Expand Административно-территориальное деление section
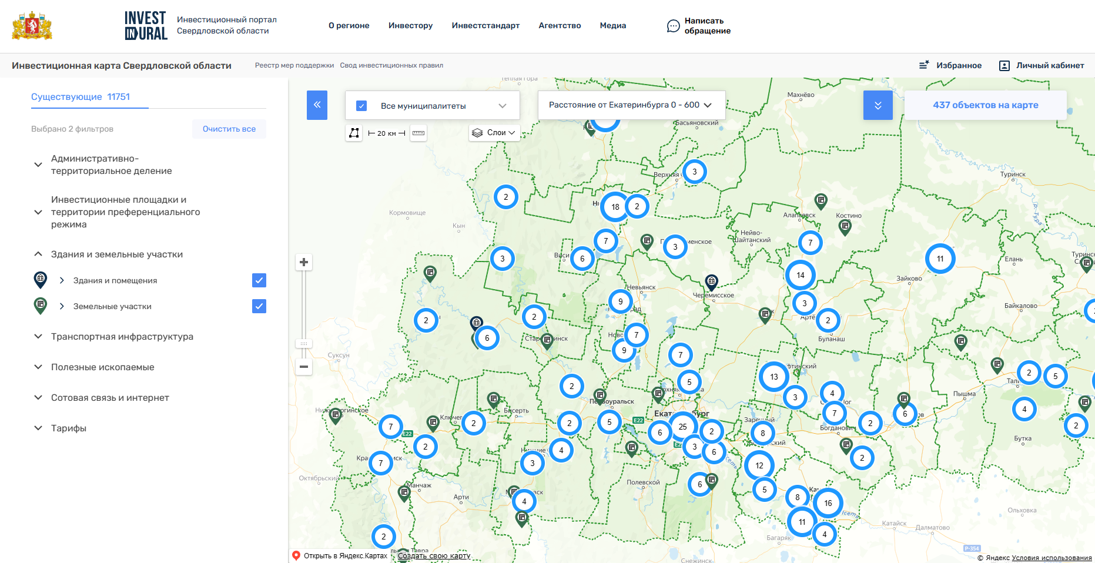This screenshot has height=563, width=1095. [x=38, y=165]
